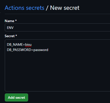Click the slash separator in the breadcrumb
This screenshot has width=110, height=103.
point(47,8)
